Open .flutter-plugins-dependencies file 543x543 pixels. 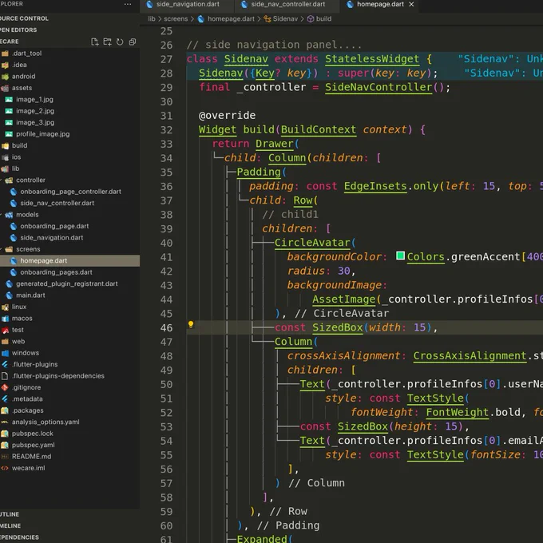coord(69,376)
